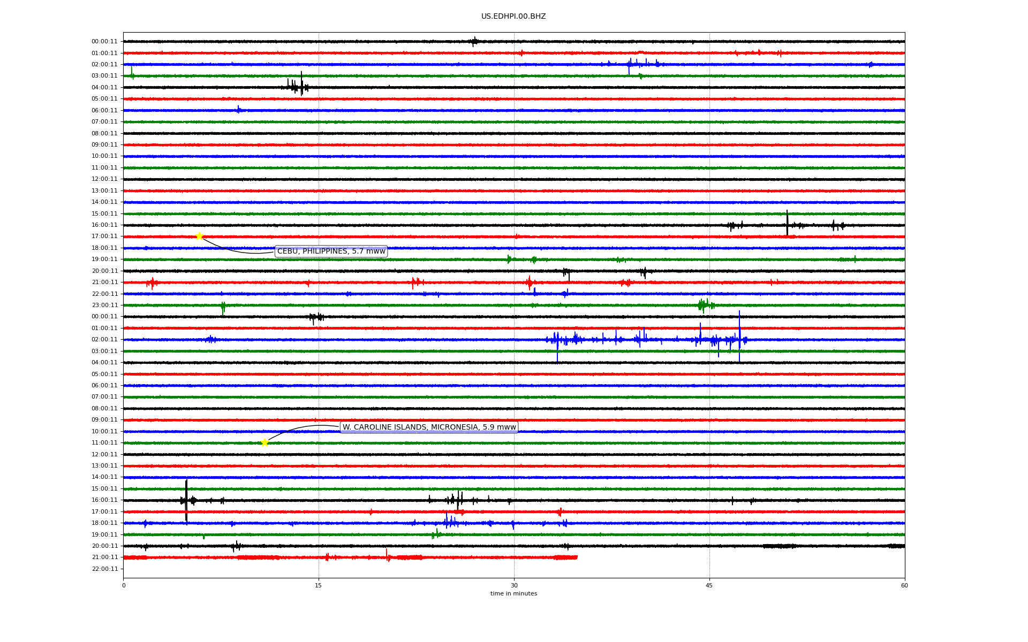This screenshot has height=642, width=1028.
Task: Click the first 12:00:11 row label
Action: coord(104,179)
